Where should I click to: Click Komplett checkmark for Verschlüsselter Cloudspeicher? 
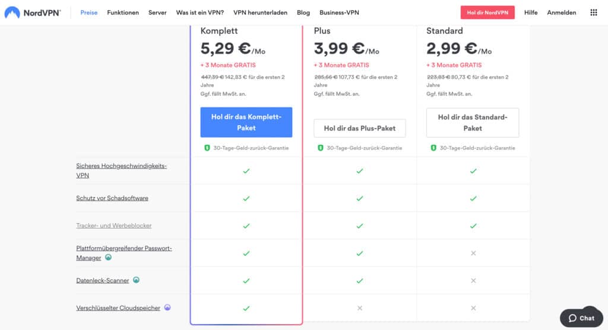point(246,308)
